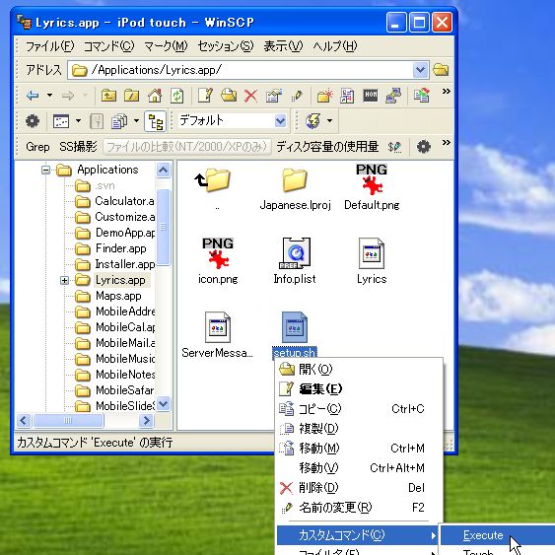Click the session lightning icon
Screen dimensions: 555x555
coord(313,121)
